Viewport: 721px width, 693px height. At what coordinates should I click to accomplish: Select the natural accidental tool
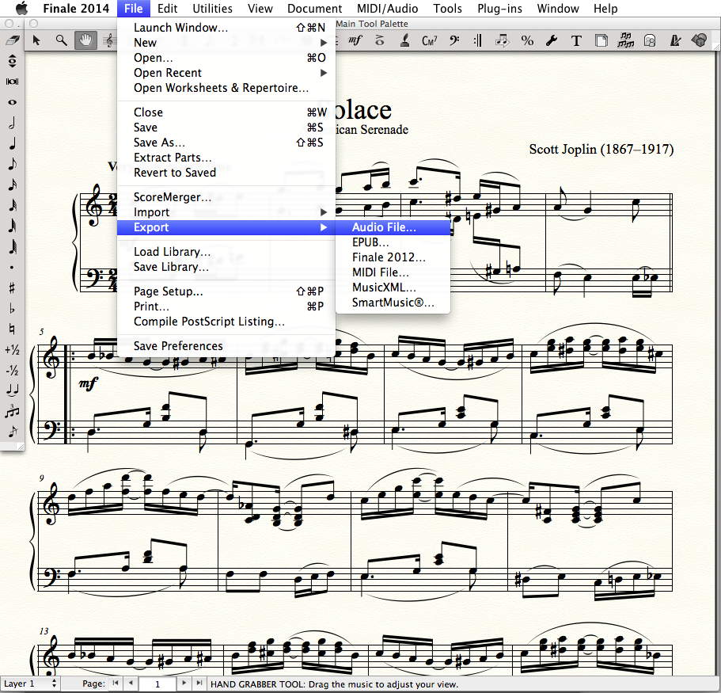coord(13,329)
